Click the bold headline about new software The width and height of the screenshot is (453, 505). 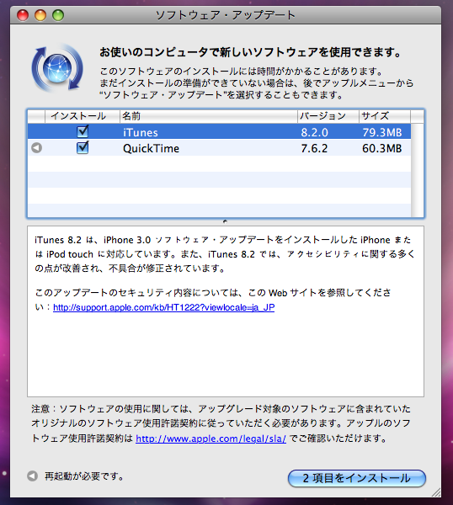point(250,52)
